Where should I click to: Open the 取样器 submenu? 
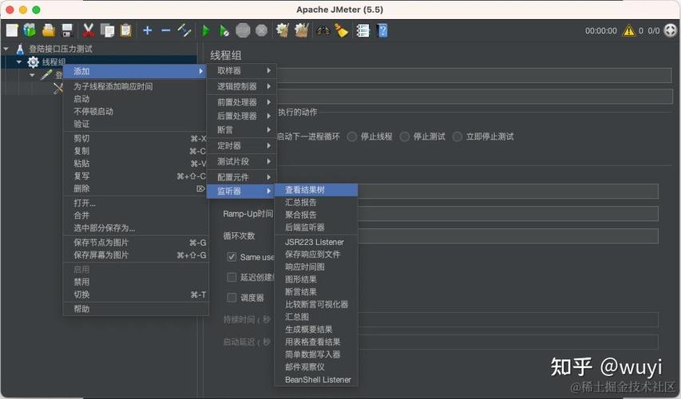(241, 70)
